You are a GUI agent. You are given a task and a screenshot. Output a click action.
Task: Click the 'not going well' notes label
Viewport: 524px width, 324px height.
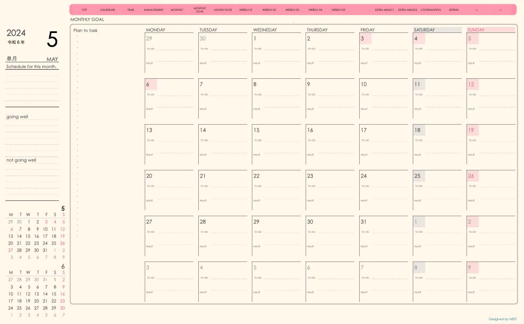point(21,160)
